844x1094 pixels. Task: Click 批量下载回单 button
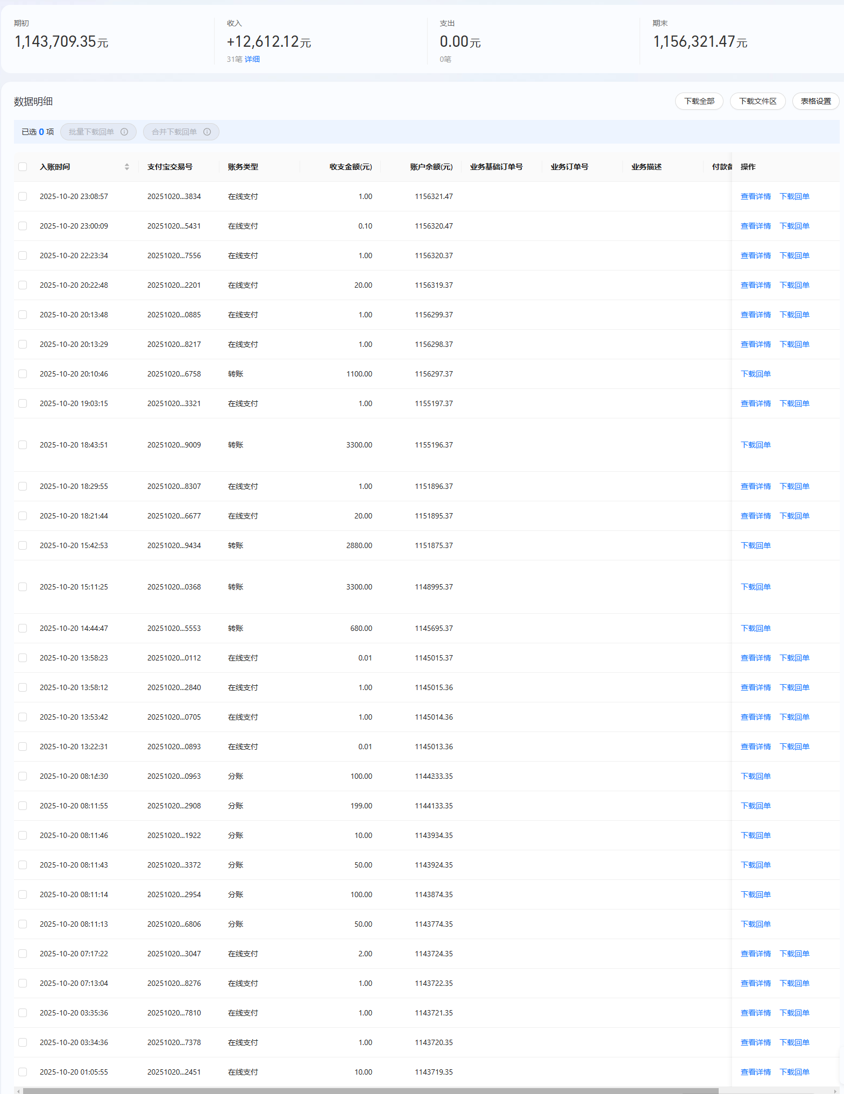click(91, 132)
